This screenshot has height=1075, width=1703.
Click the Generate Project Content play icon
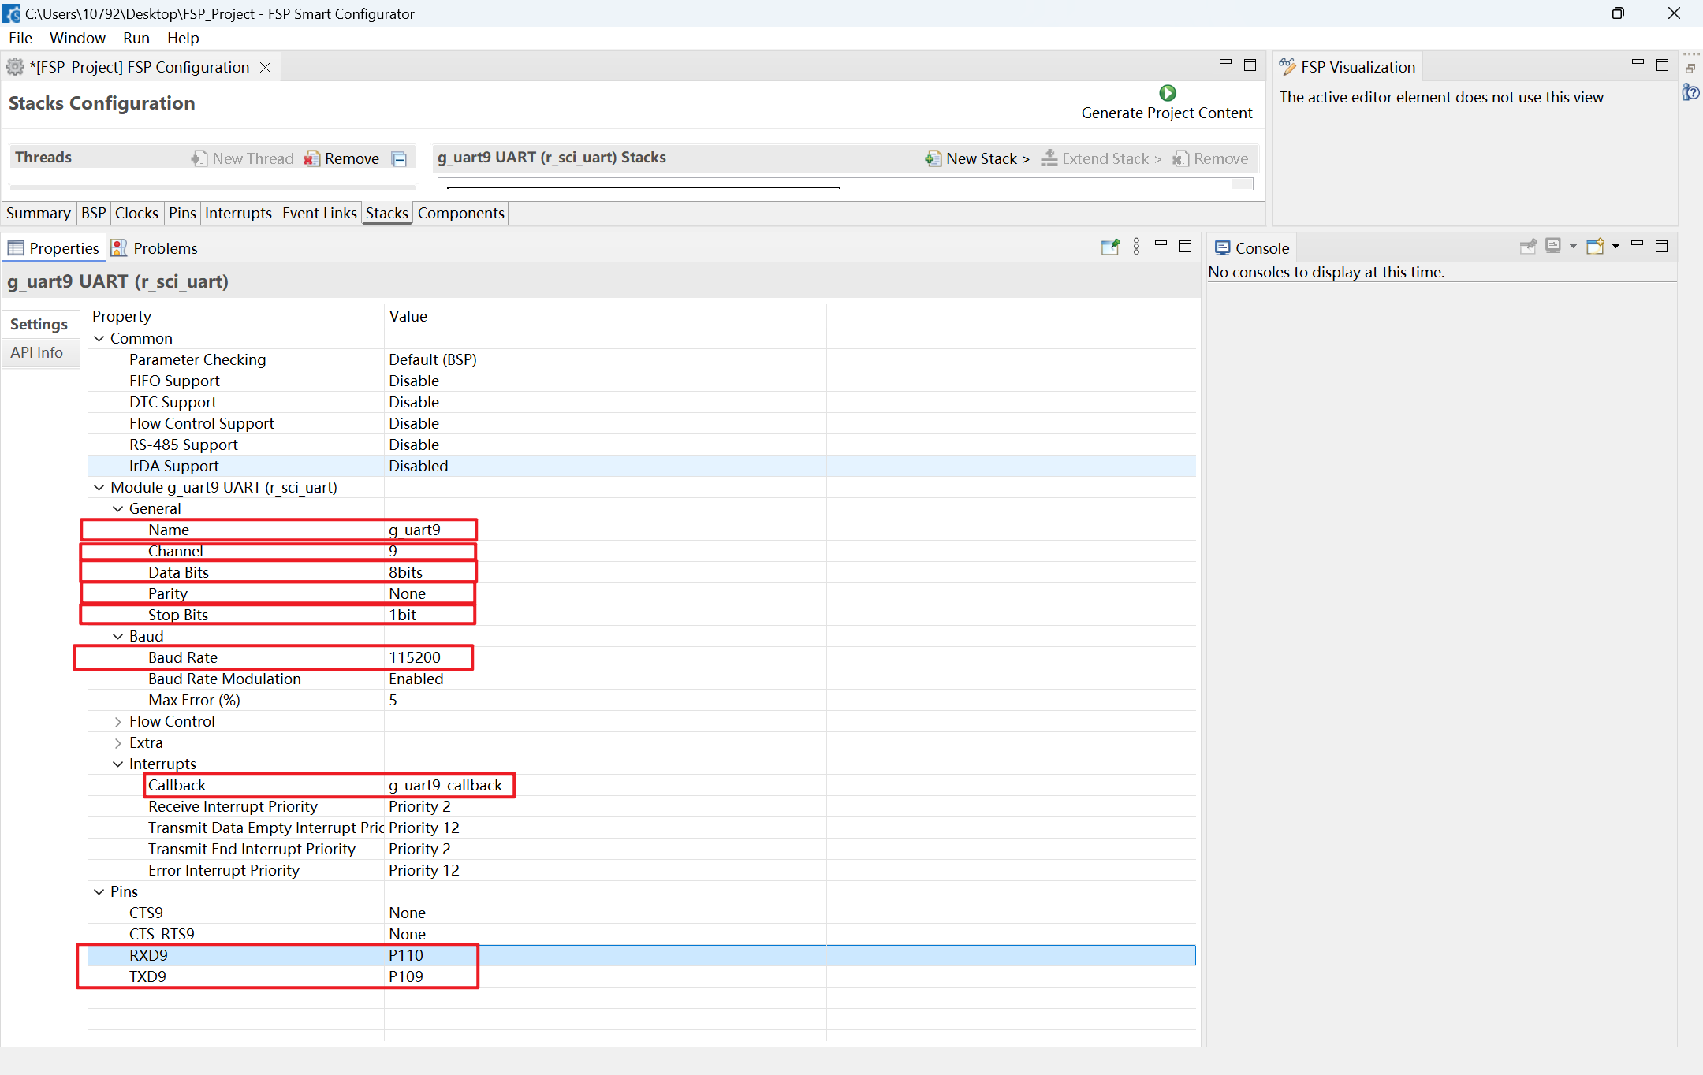tap(1167, 93)
